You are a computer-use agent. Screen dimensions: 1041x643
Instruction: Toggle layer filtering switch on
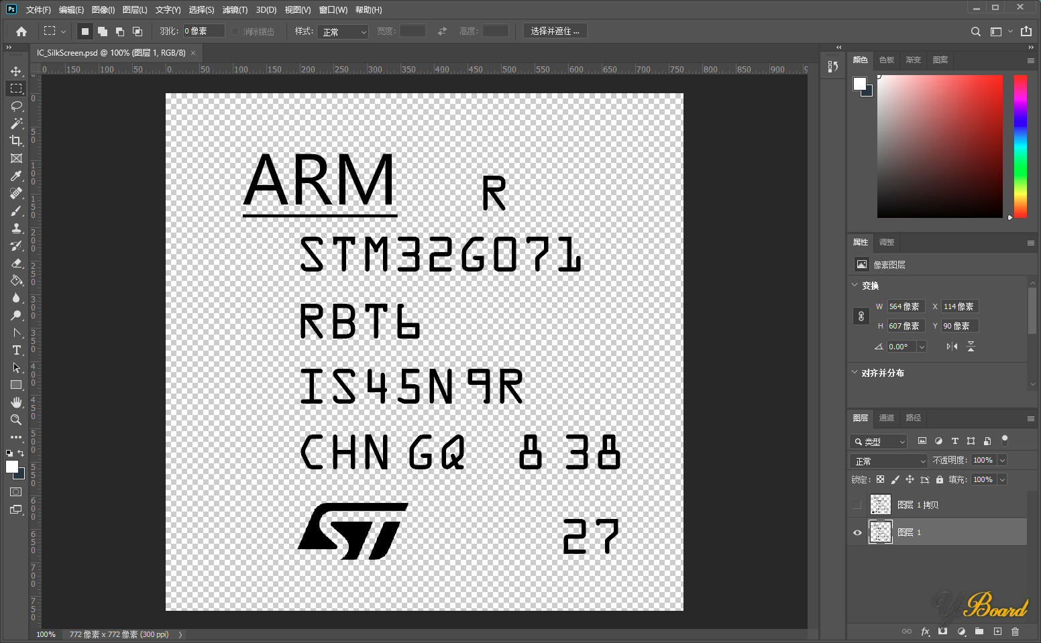pyautogui.click(x=1005, y=441)
